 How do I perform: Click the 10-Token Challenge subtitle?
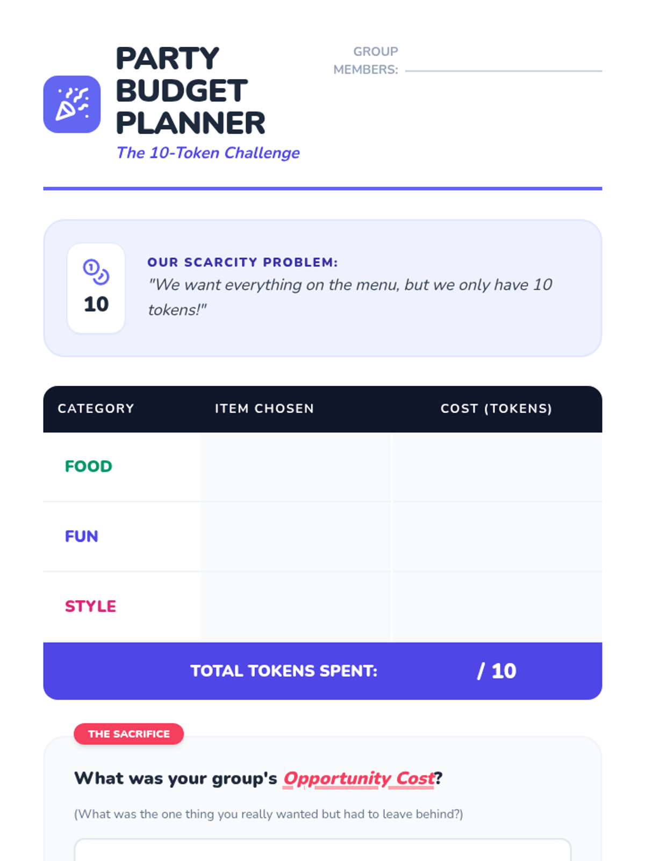point(208,153)
